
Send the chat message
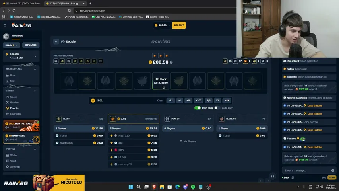pos(332,177)
